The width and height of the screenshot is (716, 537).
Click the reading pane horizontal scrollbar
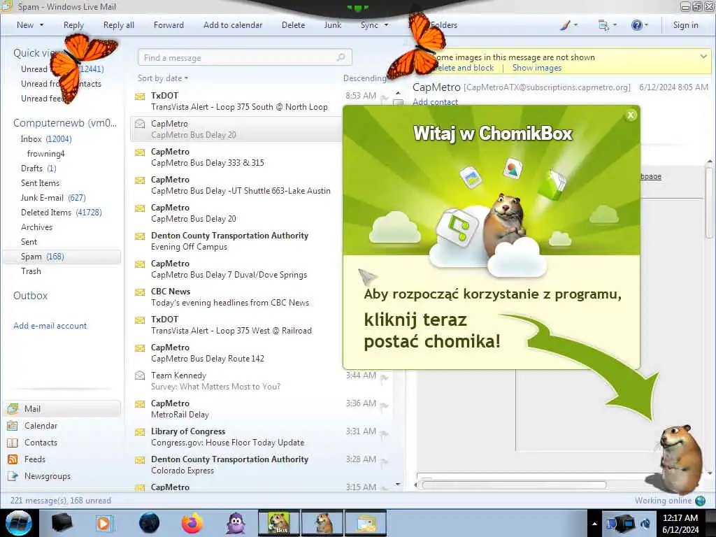point(515,485)
